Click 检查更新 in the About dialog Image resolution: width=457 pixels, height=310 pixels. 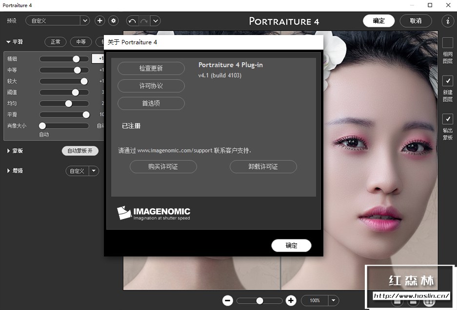click(151, 68)
